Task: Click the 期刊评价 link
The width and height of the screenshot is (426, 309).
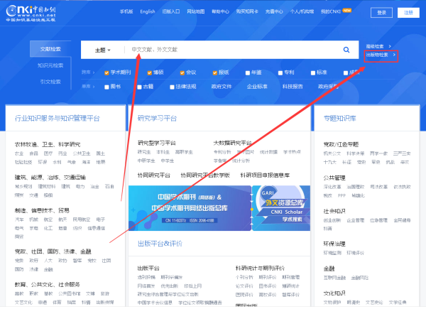Action: [x=268, y=277]
